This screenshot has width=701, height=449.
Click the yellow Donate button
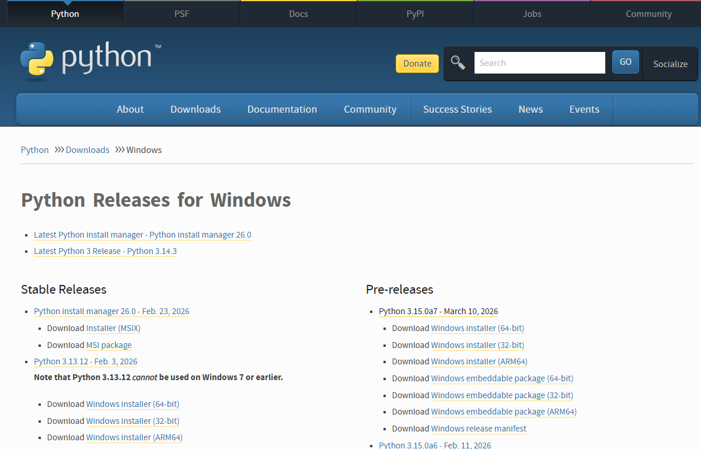pyautogui.click(x=417, y=64)
